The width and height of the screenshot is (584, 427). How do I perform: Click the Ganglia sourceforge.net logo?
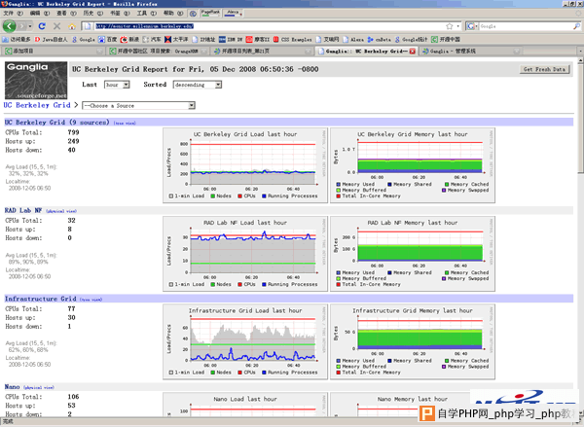pos(36,81)
